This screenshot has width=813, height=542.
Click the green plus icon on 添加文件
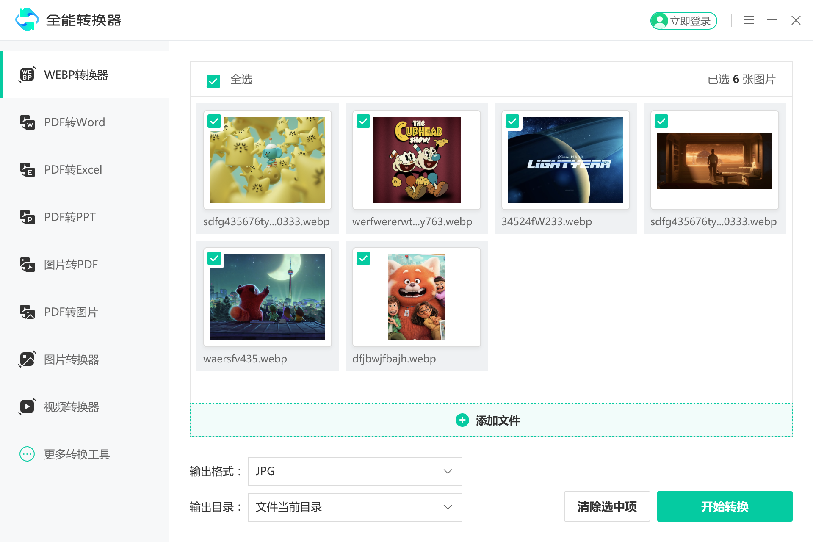coord(462,420)
